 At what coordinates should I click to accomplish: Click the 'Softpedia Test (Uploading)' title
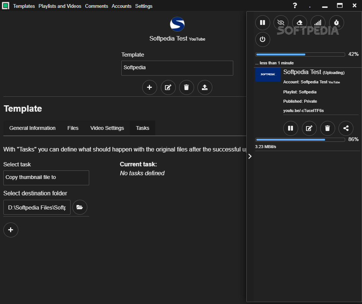point(314,72)
